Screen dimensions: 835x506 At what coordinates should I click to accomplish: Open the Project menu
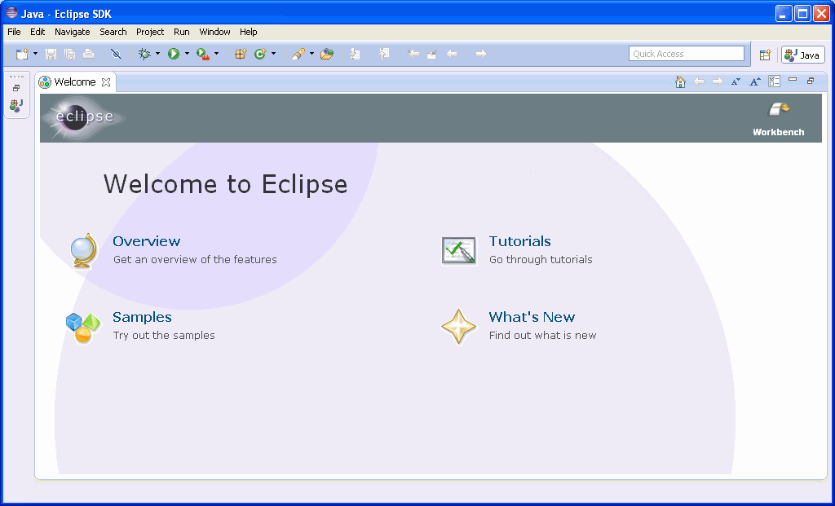coord(150,32)
